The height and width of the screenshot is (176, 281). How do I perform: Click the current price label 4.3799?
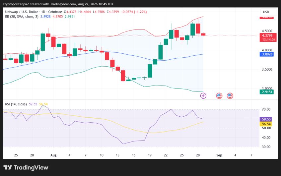click(267, 35)
